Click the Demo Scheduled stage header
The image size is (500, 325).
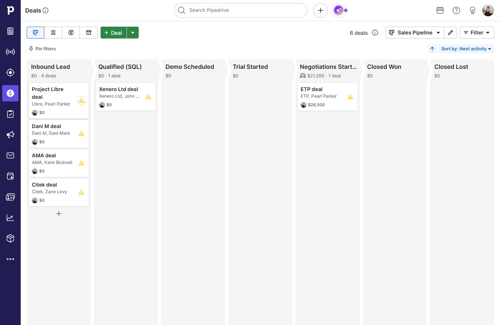(190, 67)
